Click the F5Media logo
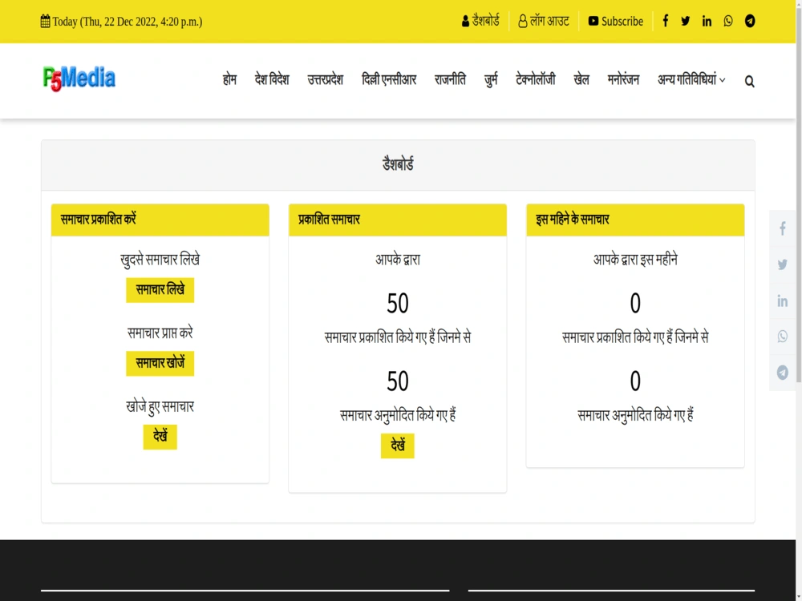 coord(79,79)
